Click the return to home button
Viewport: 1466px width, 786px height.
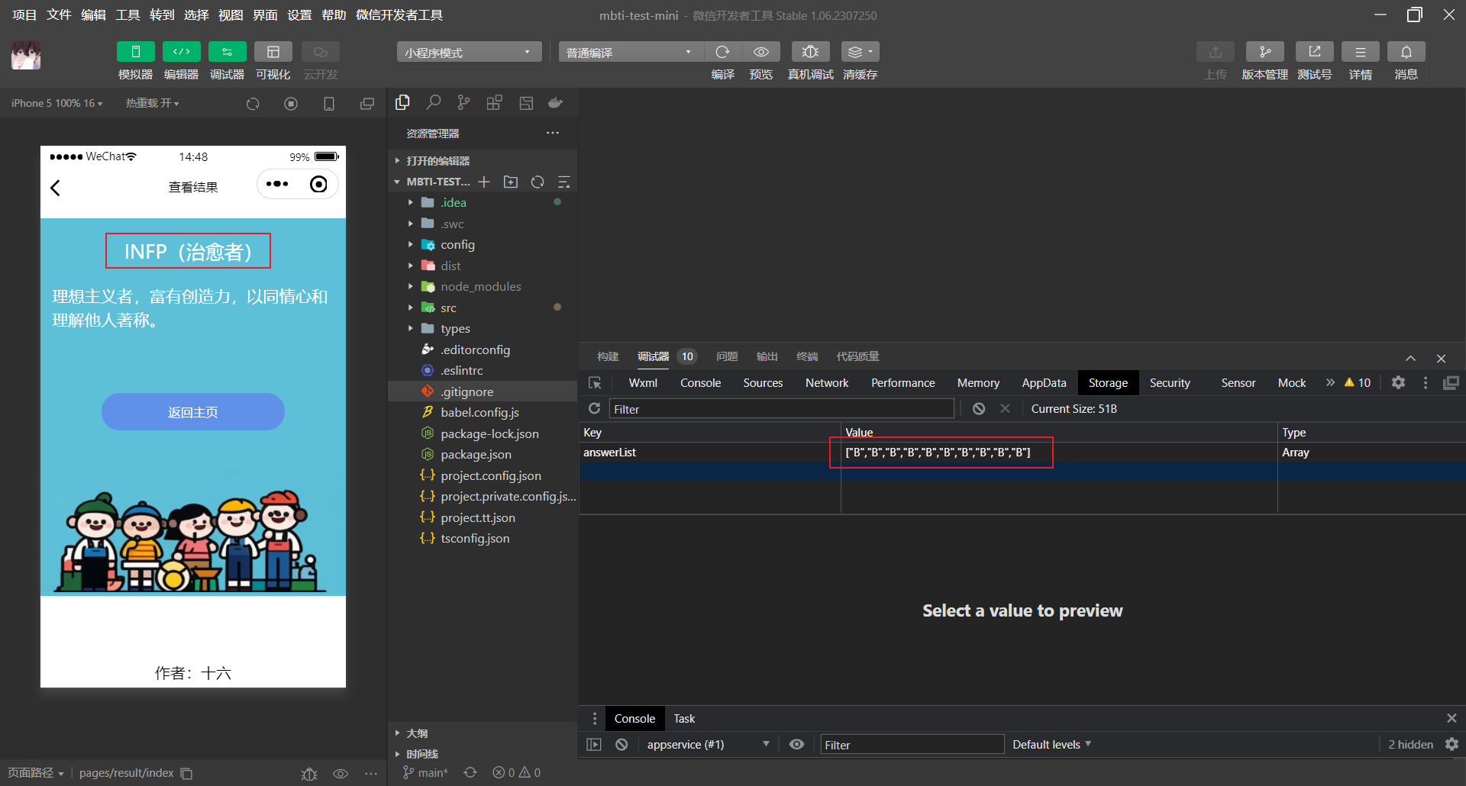pyautogui.click(x=193, y=412)
